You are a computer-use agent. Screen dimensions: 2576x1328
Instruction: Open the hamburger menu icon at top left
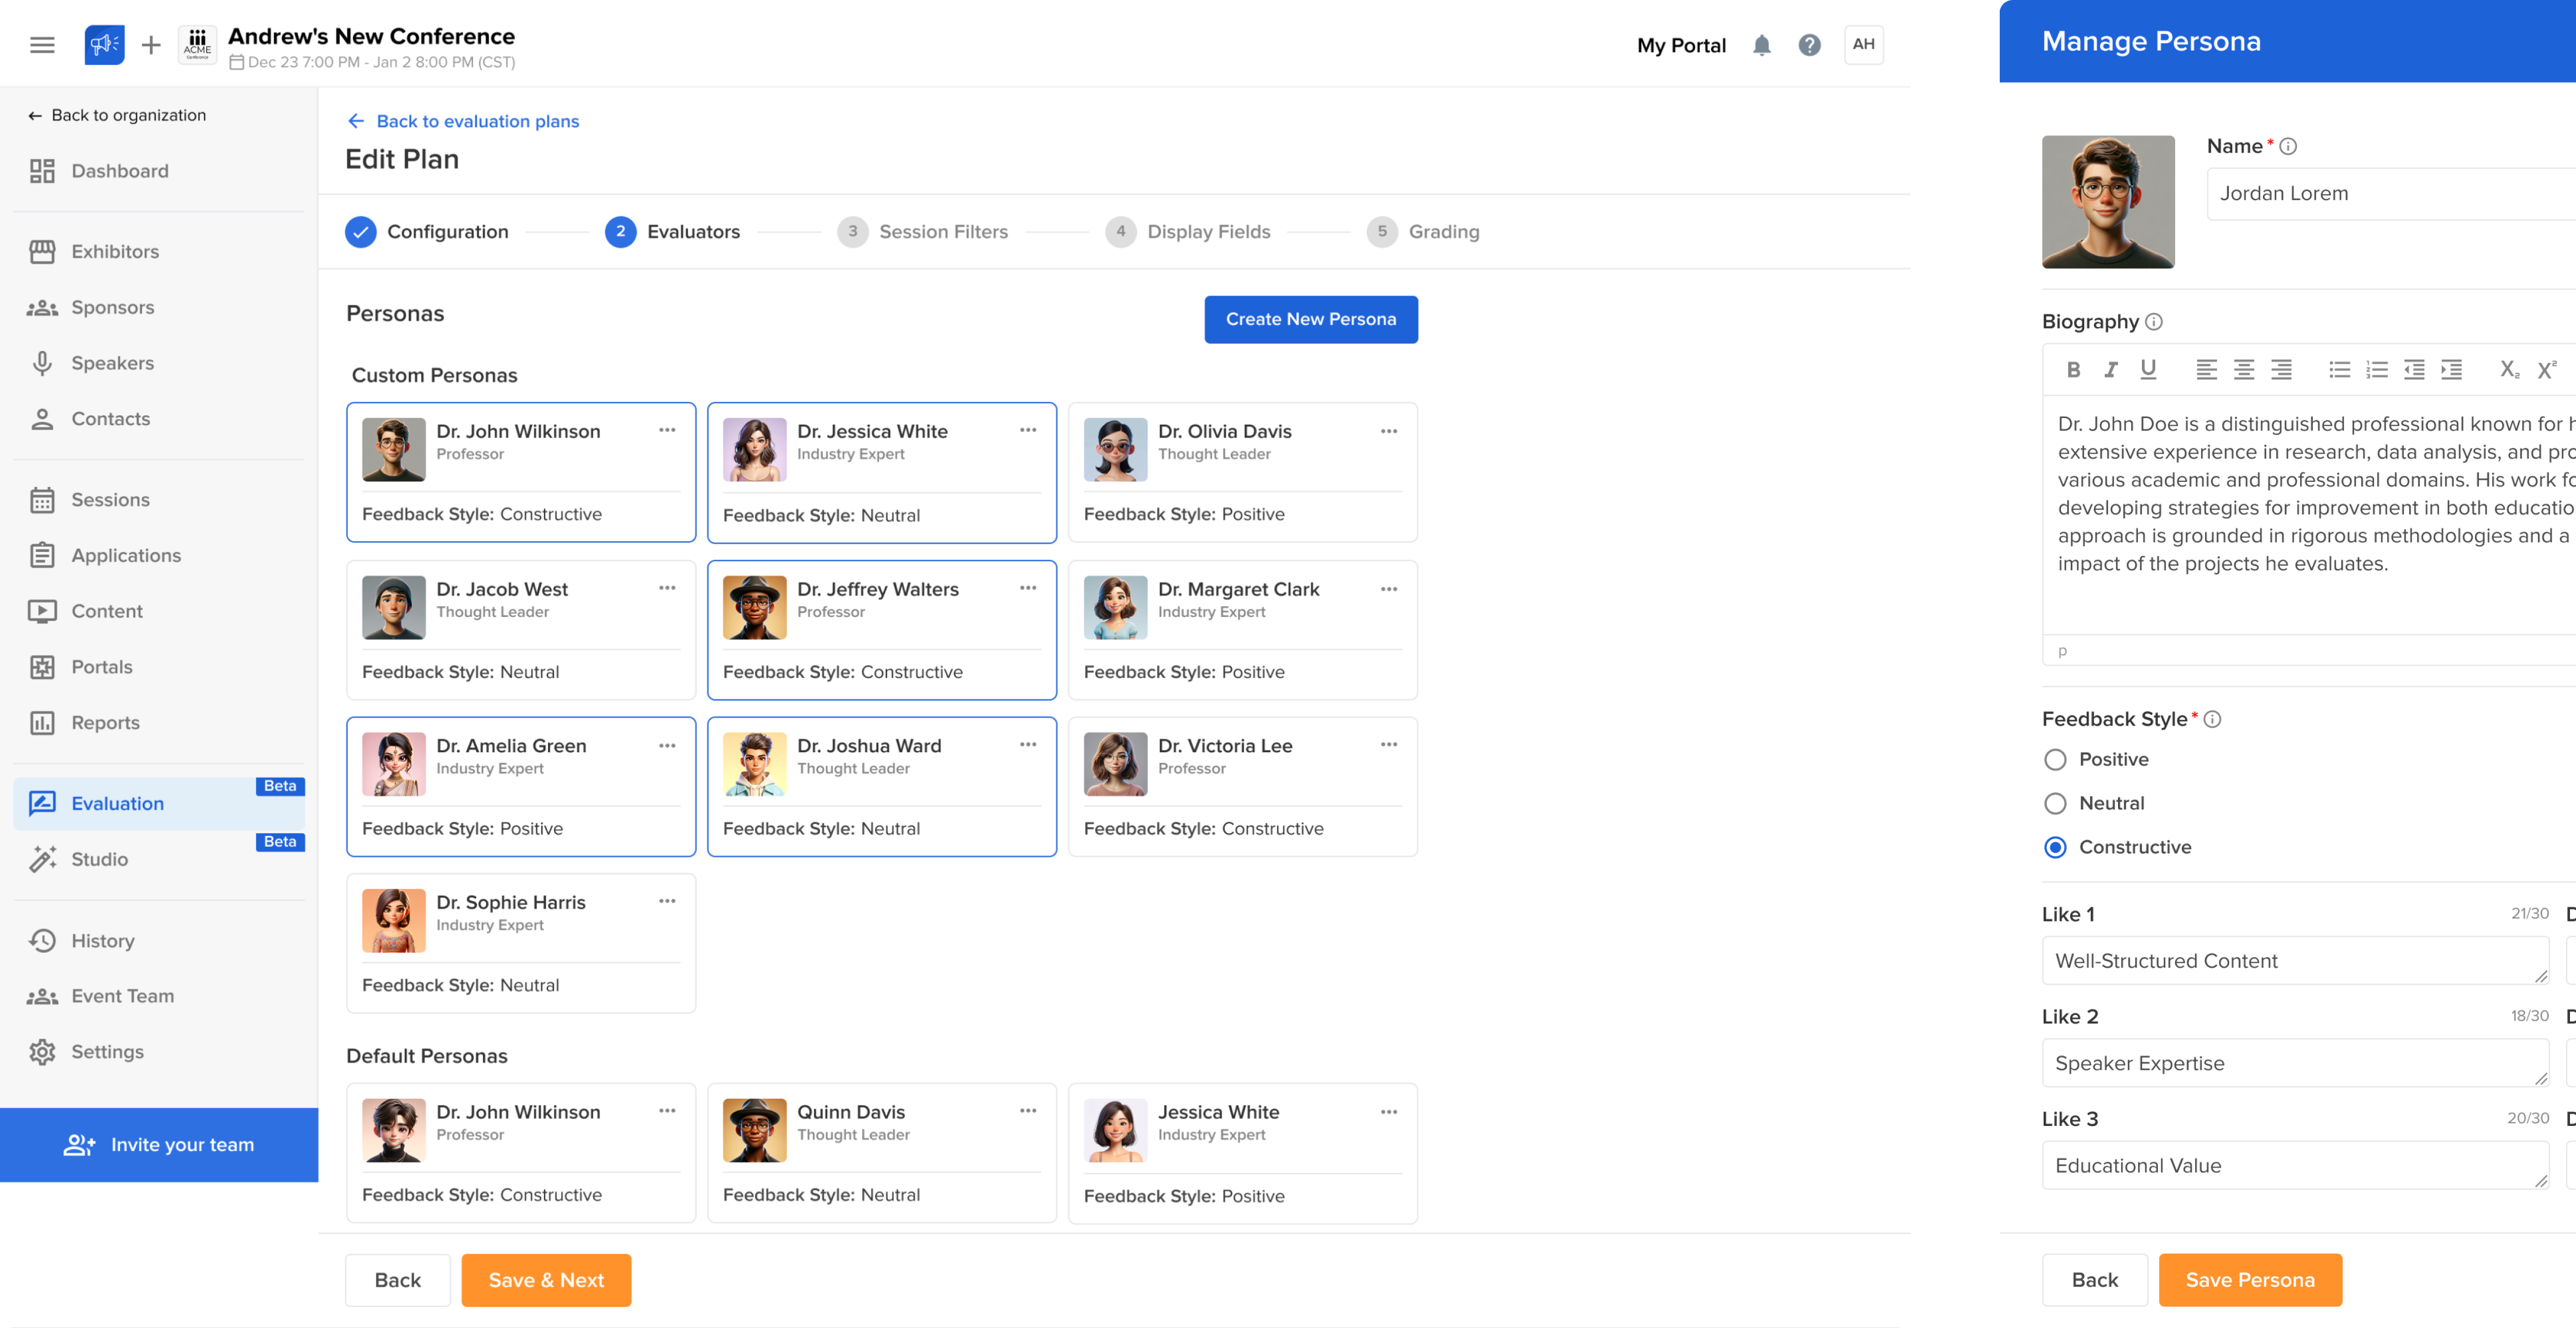click(x=42, y=45)
